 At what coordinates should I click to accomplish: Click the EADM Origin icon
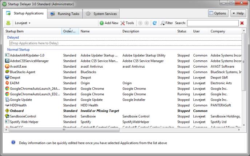pos(7,83)
